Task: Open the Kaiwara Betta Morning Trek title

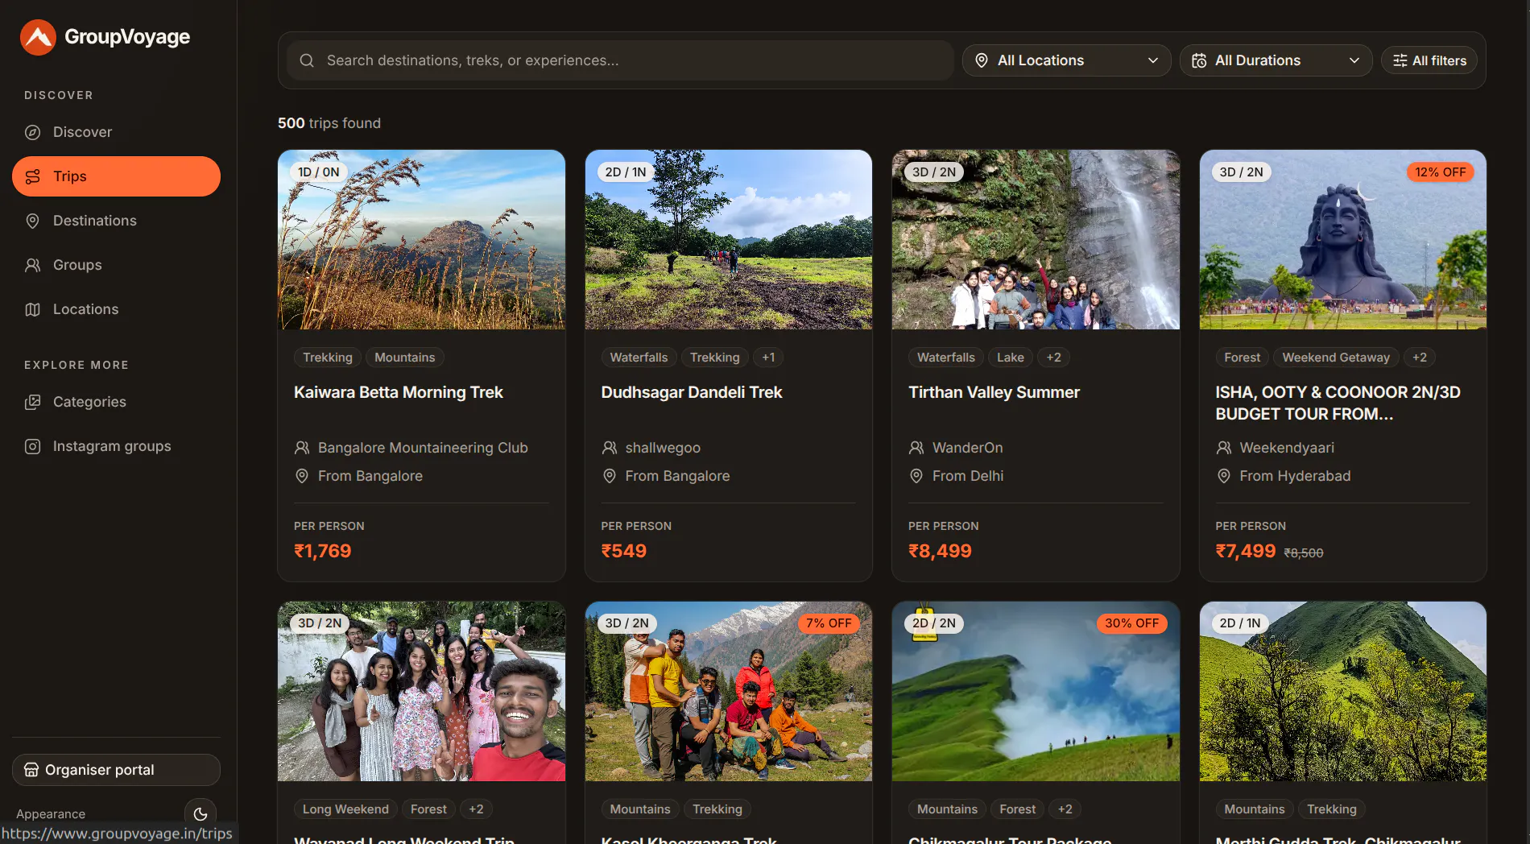Action: pyautogui.click(x=399, y=392)
